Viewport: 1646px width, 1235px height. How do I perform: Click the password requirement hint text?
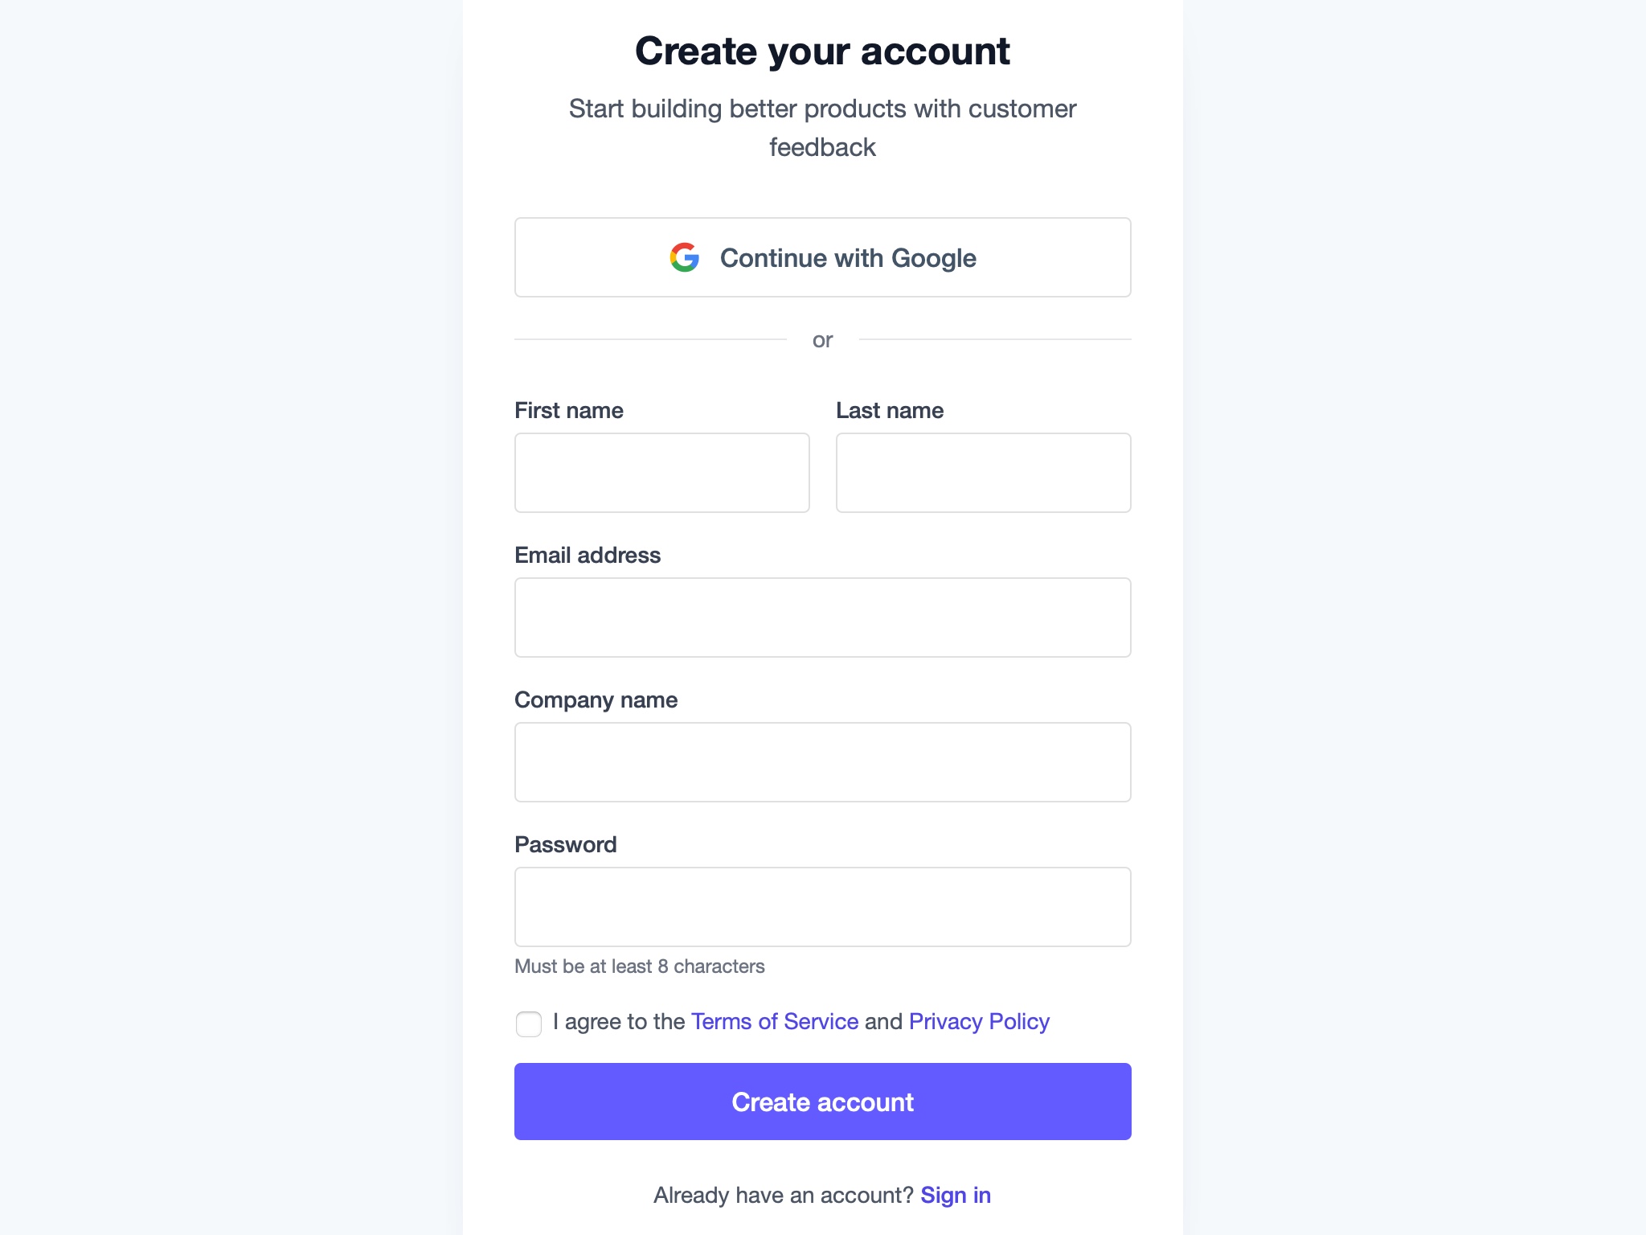pos(640,966)
